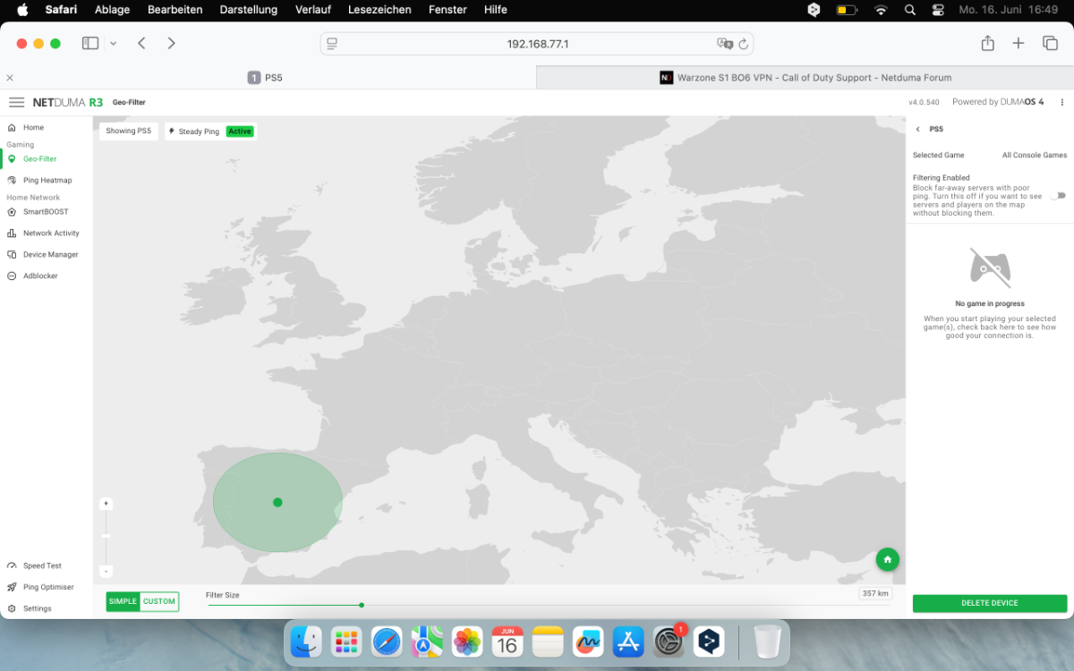Image resolution: width=1074 pixels, height=671 pixels.
Task: Toggle Steady Ping Active badge
Action: [x=240, y=132]
